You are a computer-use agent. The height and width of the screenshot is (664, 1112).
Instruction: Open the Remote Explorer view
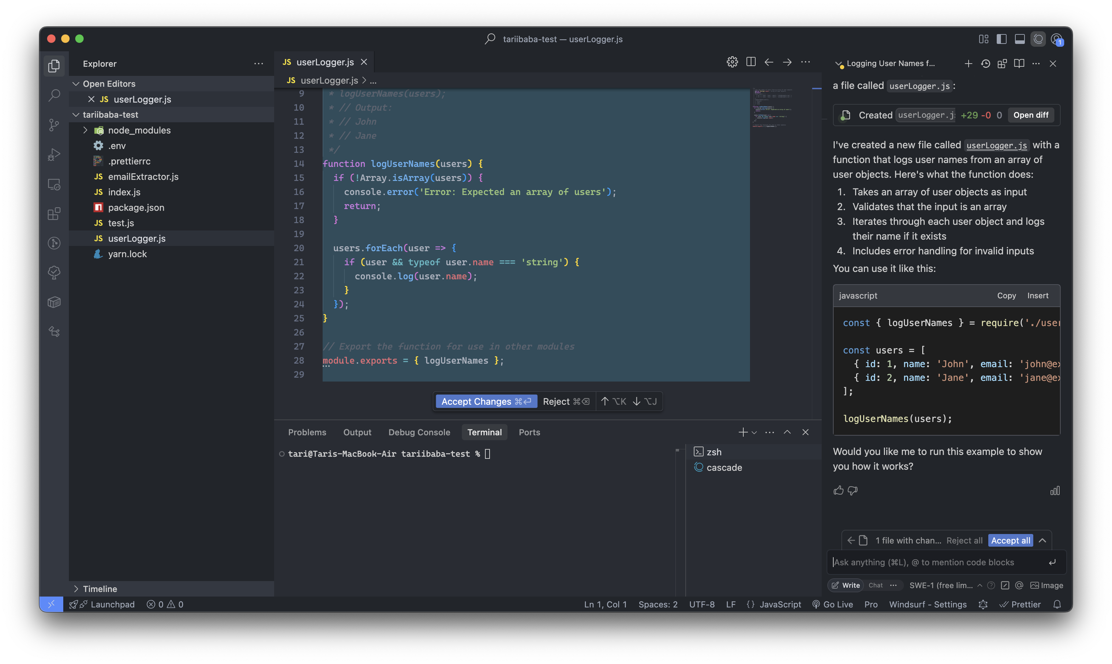pos(54,184)
